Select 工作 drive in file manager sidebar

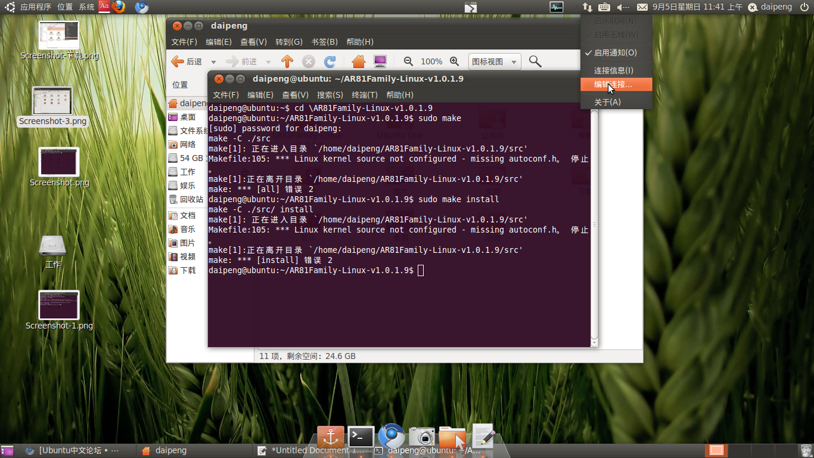coord(187,172)
